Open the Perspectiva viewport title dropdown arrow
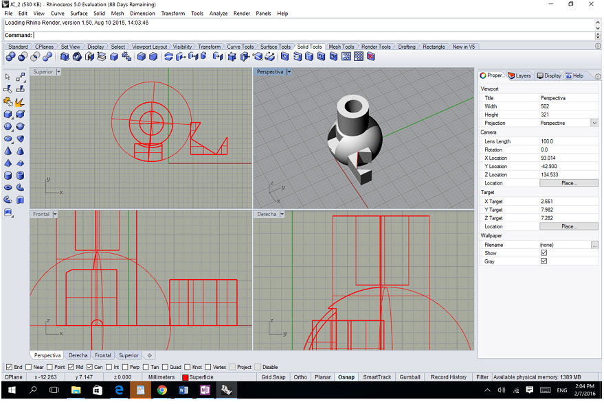The image size is (604, 404). [x=289, y=72]
